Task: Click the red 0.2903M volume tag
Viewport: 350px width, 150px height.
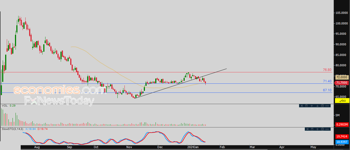Action: [342, 124]
